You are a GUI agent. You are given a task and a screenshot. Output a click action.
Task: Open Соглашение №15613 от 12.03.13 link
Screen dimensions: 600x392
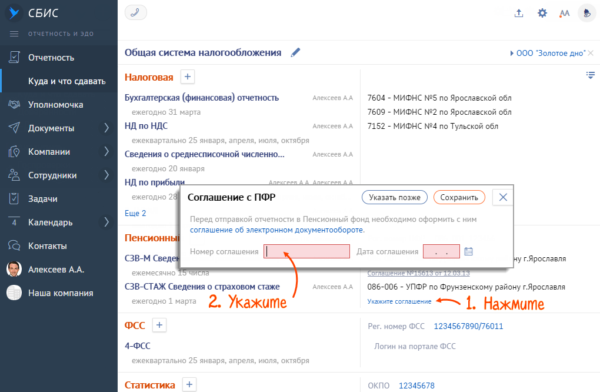click(418, 273)
